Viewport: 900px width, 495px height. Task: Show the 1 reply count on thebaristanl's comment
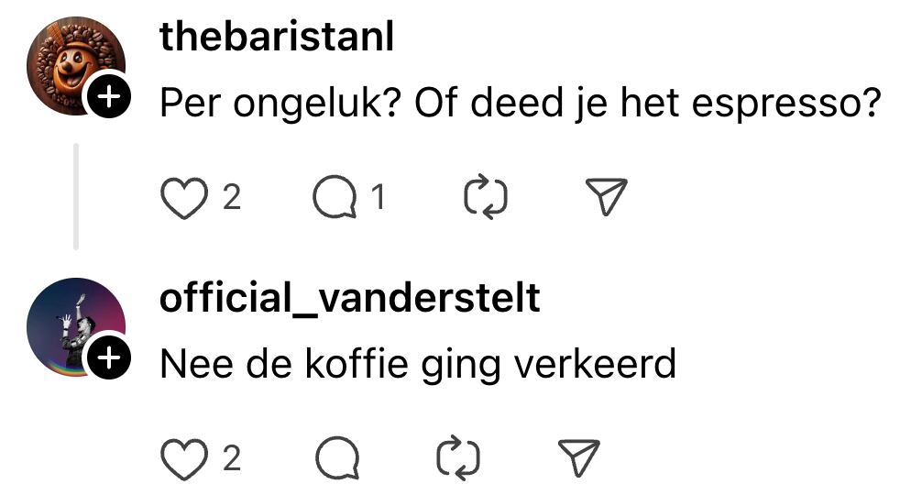pos(378,197)
